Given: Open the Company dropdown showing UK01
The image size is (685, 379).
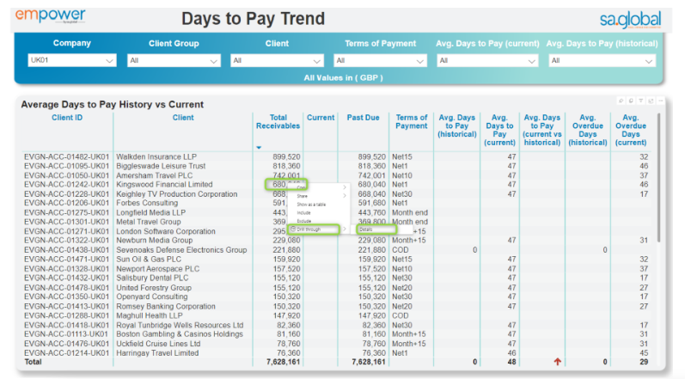Looking at the screenshot, I should pos(72,60).
